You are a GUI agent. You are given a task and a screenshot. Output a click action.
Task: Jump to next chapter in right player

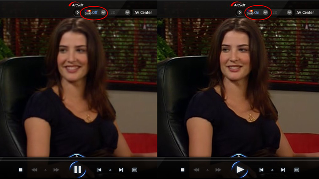283,169
